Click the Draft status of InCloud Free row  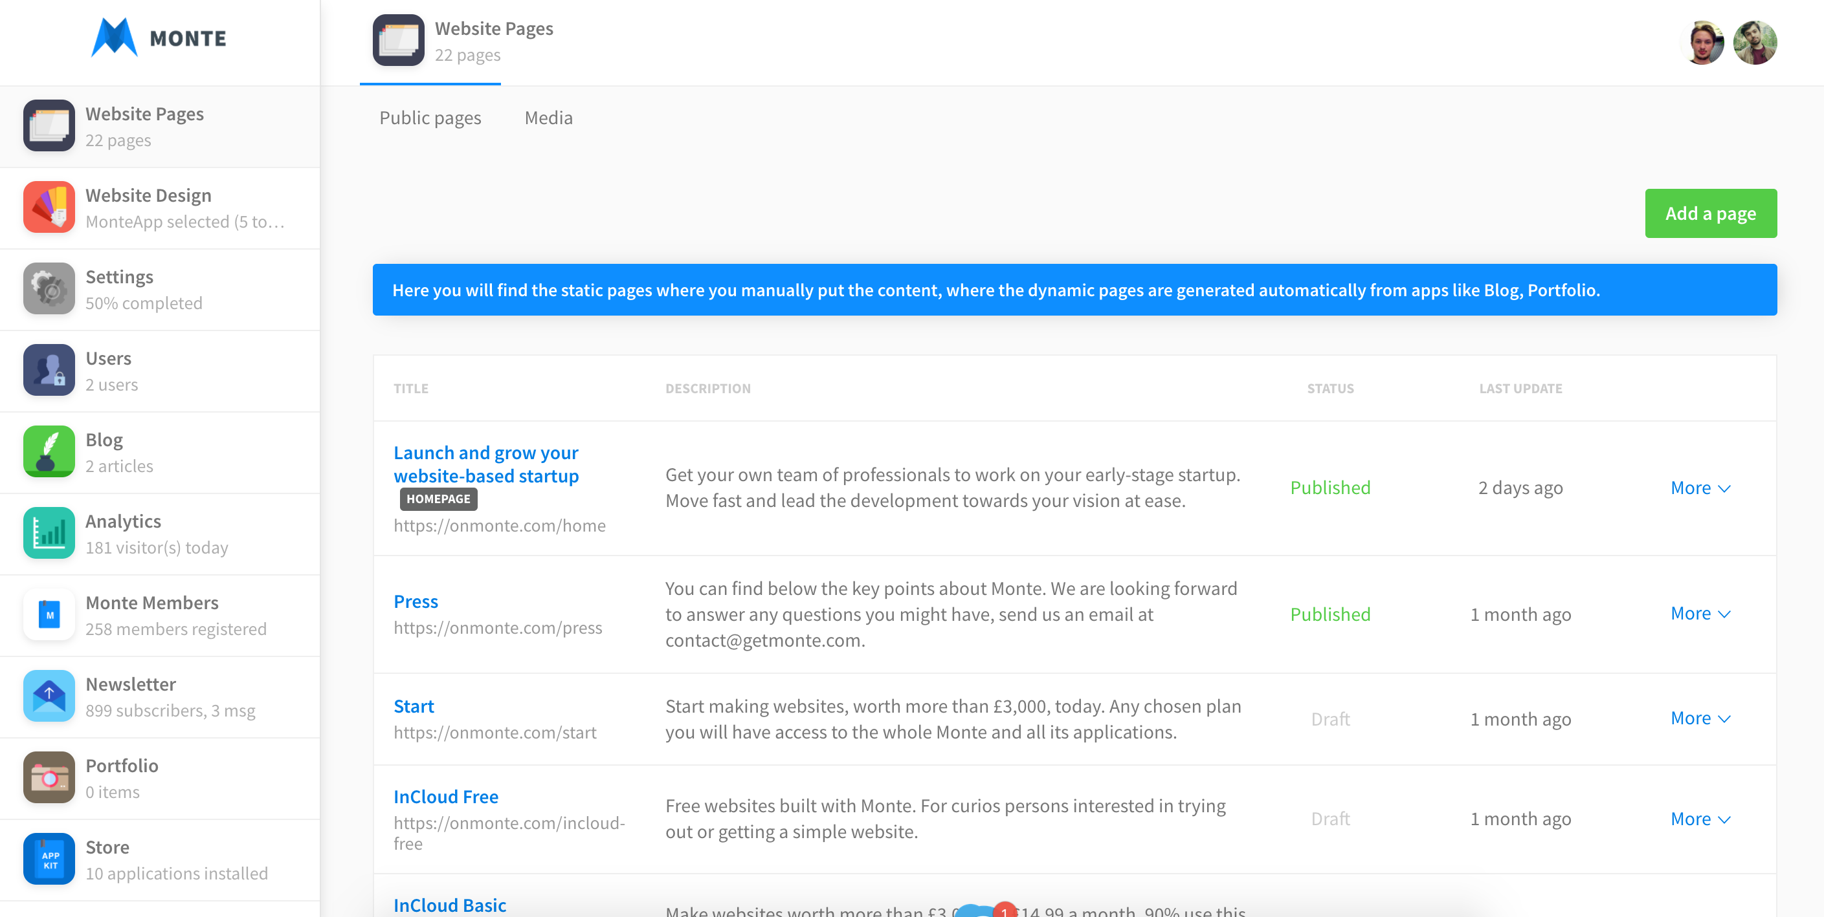tap(1331, 819)
